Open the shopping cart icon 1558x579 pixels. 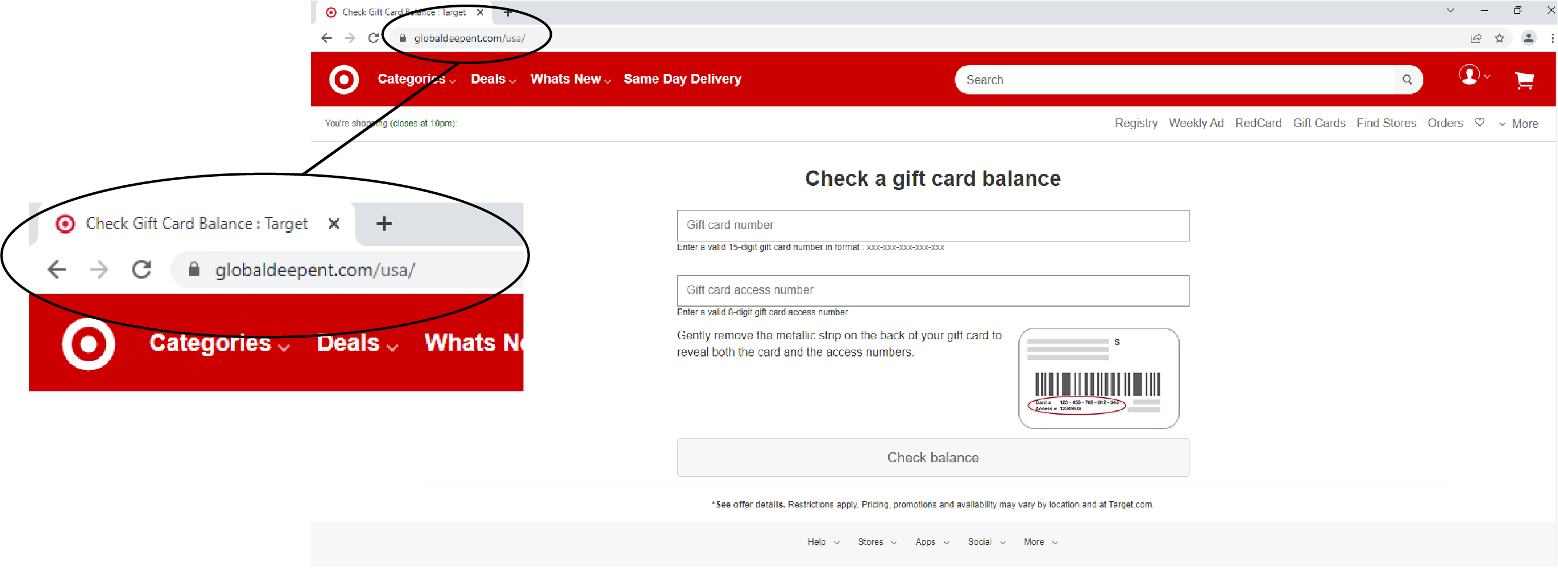coord(1524,80)
